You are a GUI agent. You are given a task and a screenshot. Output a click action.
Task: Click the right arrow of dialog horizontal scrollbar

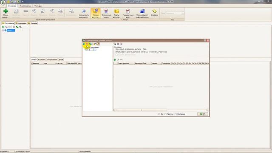click(207, 110)
